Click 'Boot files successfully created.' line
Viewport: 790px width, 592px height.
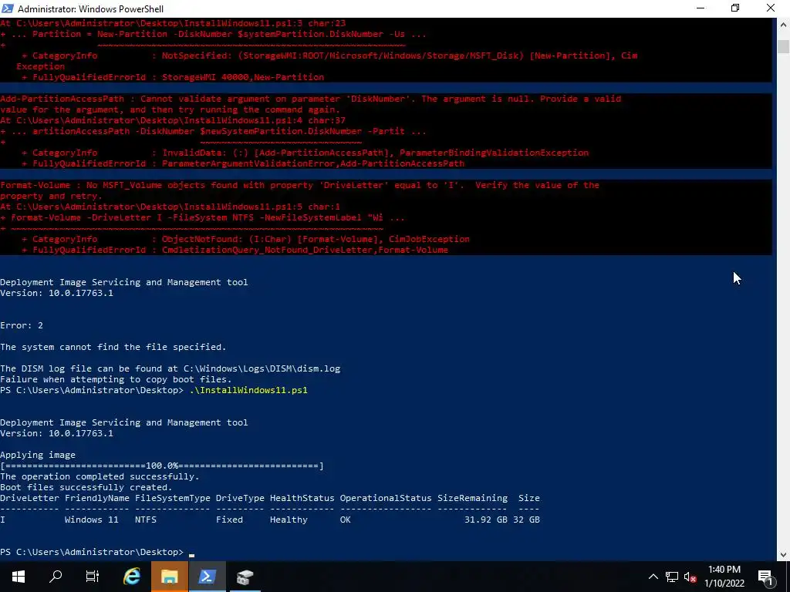point(86,487)
